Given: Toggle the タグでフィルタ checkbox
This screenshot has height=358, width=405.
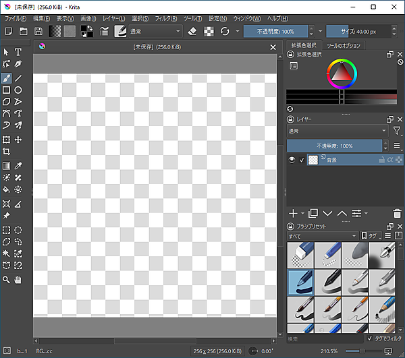Looking at the screenshot, I should click(369, 338).
